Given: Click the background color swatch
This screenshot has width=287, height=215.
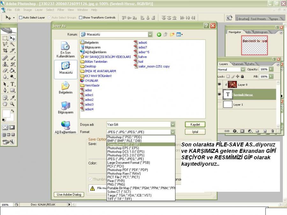Looking at the screenshot, I should pos(12,118).
